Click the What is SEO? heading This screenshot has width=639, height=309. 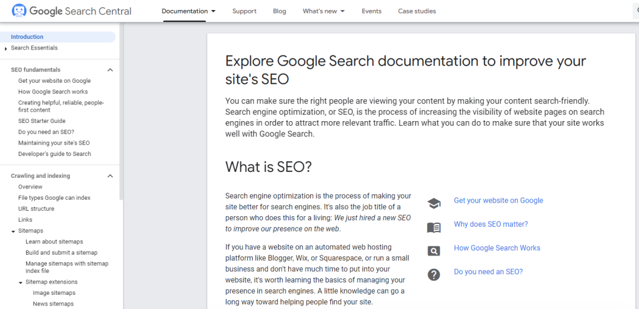click(269, 167)
